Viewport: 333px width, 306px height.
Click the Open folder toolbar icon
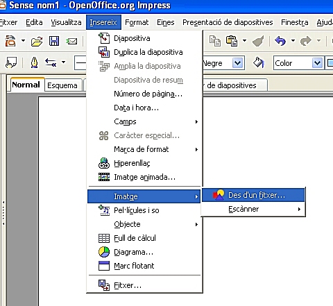(37, 41)
